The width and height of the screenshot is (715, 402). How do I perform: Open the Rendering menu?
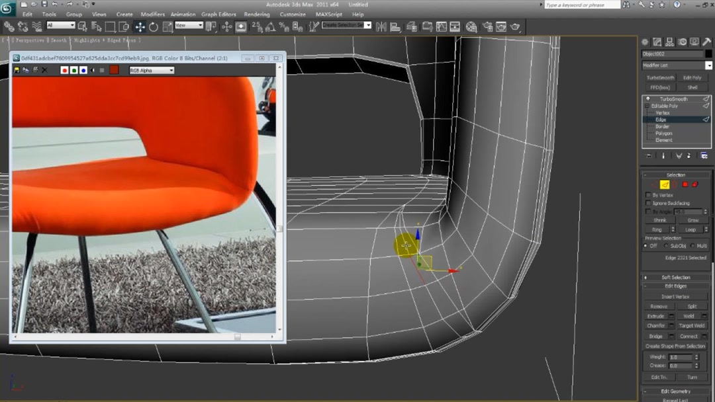click(x=256, y=14)
